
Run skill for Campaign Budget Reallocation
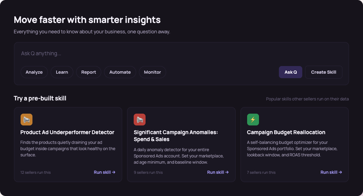331,172
